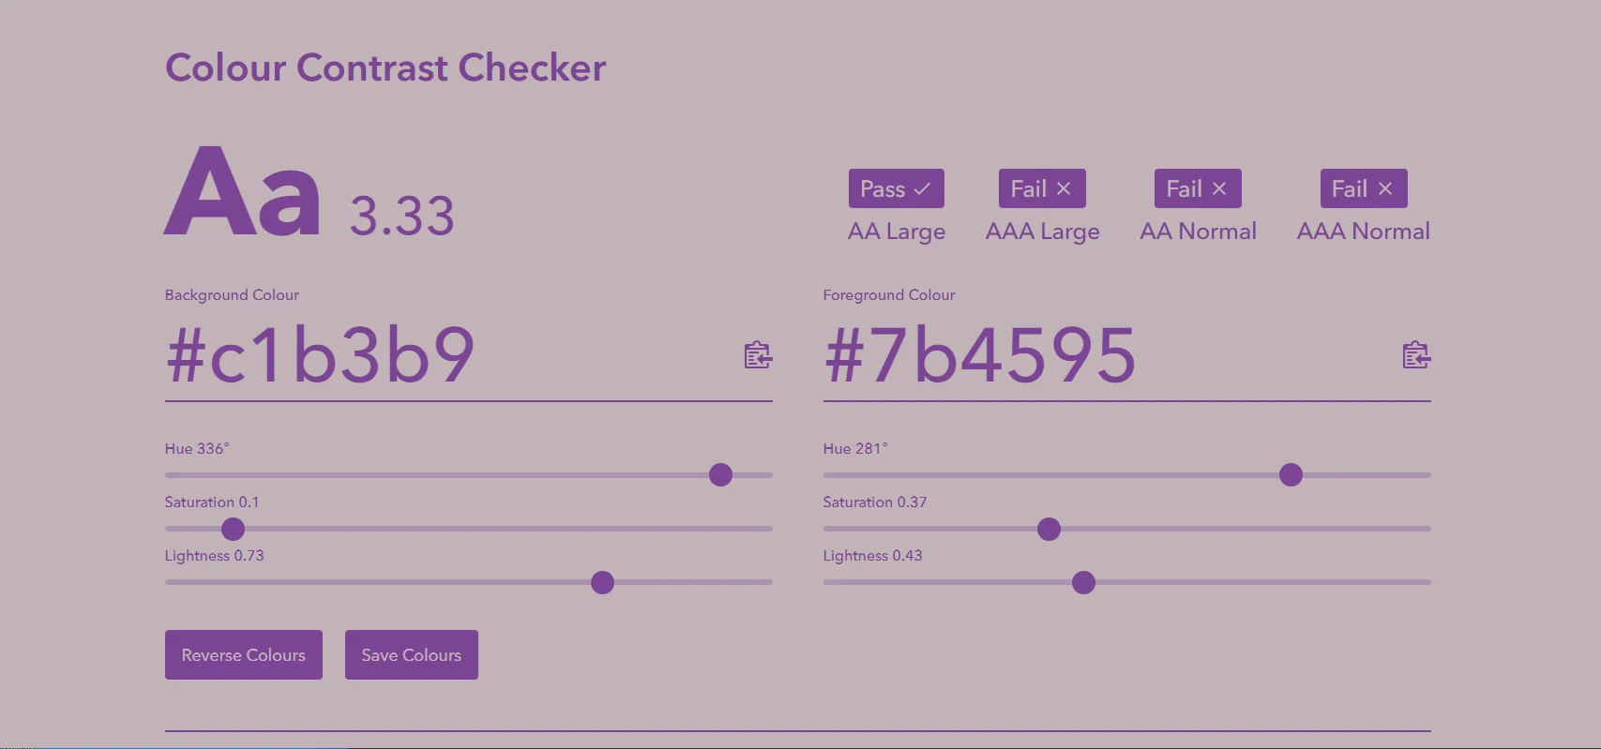Screen dimensions: 1601x749
Task: Click the background Hue slider handle
Action: point(720,475)
